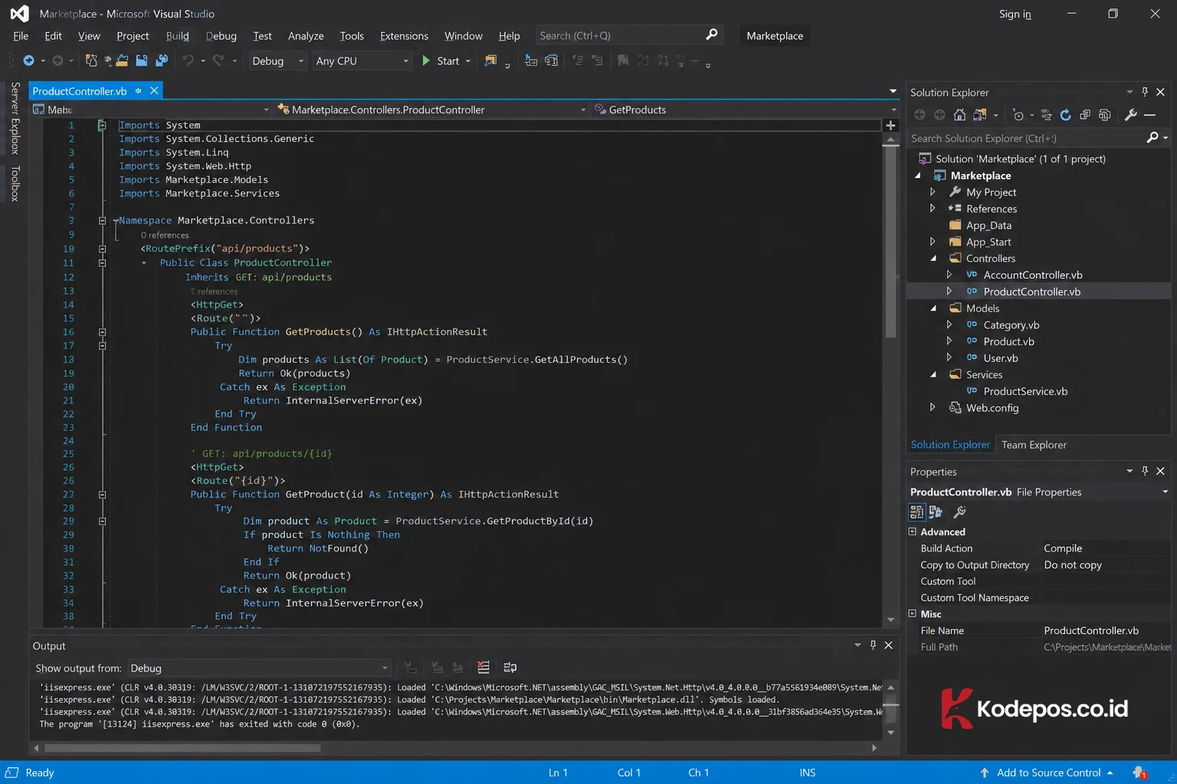Image resolution: width=1177 pixels, height=784 pixels.
Task: Open the File menu
Action: 21,36
